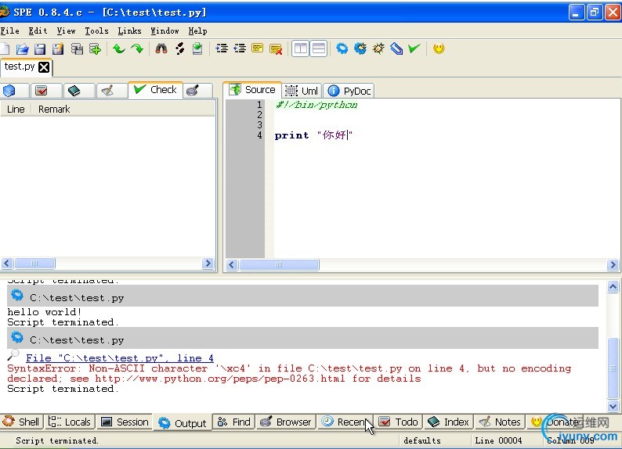Redo with the green right-curved arrow
This screenshot has width=622, height=449.
[x=137, y=48]
